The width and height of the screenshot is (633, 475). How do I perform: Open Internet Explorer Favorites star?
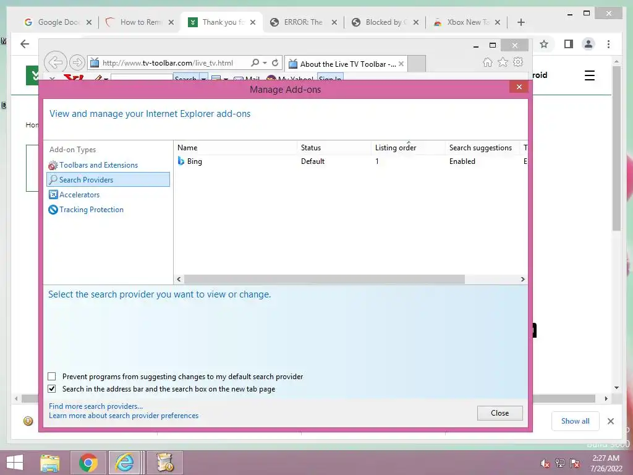tap(503, 62)
